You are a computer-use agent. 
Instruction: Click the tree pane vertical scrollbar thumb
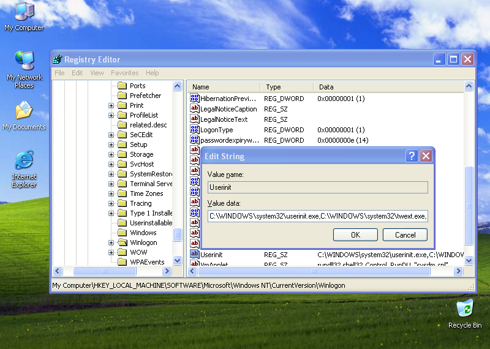(x=177, y=235)
